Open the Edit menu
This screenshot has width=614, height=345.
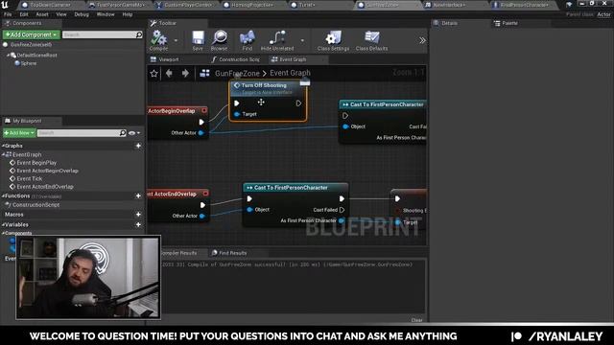(x=24, y=14)
